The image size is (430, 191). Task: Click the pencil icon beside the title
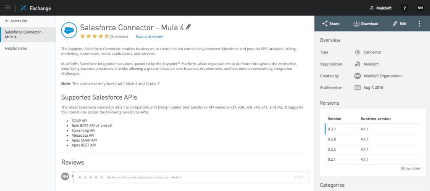189,27
